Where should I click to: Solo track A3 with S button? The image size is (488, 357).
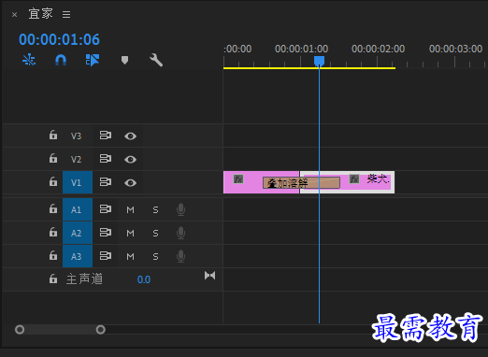click(155, 256)
